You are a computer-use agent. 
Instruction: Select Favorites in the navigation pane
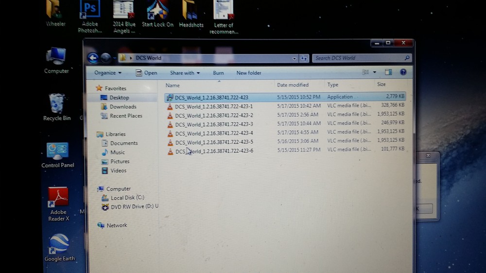(115, 88)
